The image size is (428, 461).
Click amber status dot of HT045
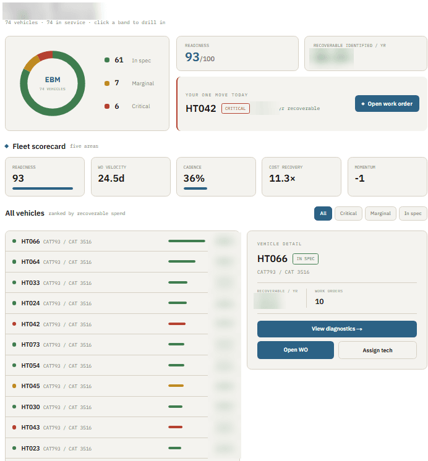click(14, 386)
